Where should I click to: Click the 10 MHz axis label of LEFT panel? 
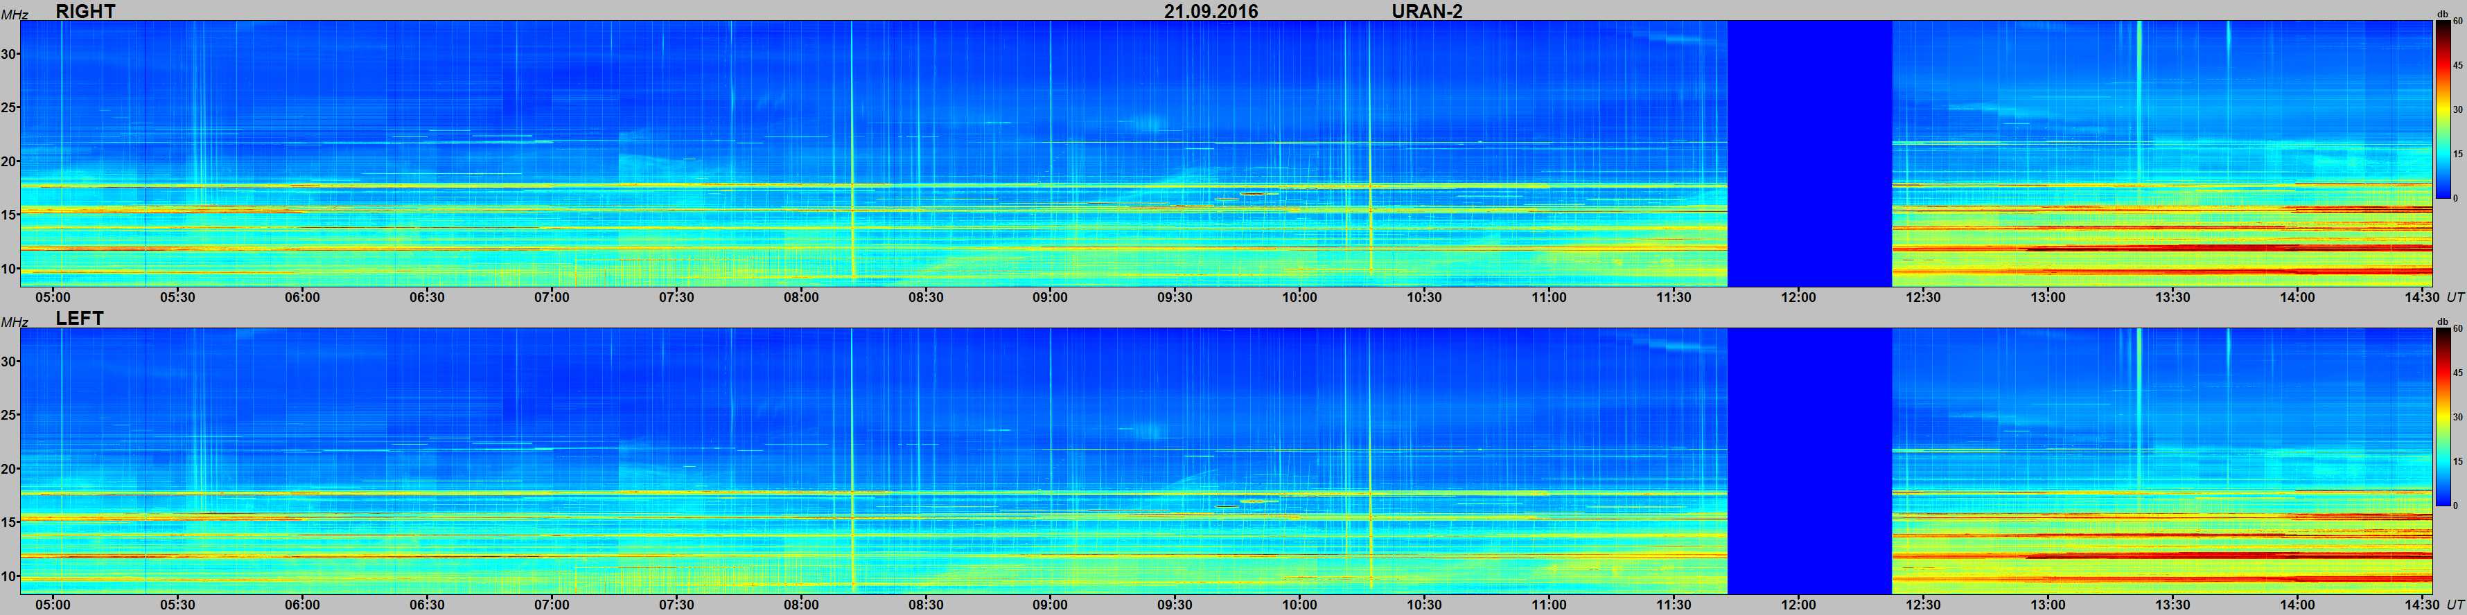pos(8,576)
